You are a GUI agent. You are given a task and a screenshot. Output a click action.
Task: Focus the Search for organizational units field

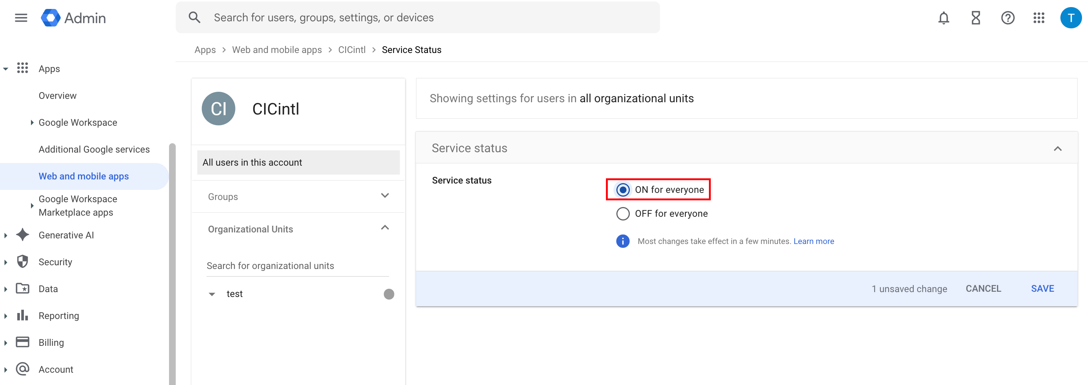297,266
